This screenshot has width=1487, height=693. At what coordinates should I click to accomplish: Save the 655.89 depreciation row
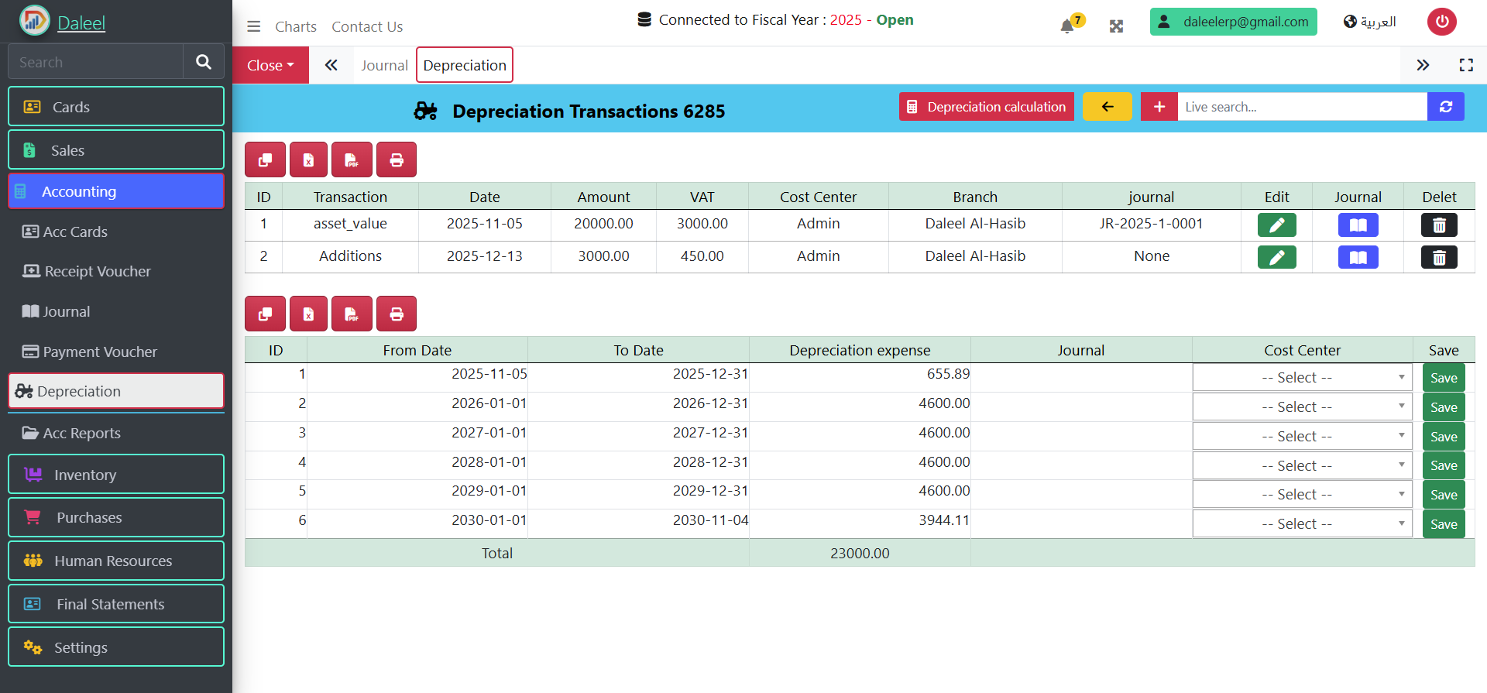(x=1444, y=378)
